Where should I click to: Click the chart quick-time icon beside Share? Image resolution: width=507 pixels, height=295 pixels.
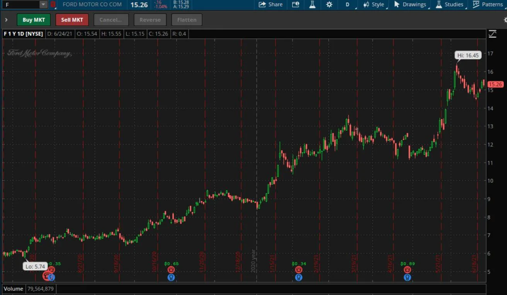coord(296,5)
